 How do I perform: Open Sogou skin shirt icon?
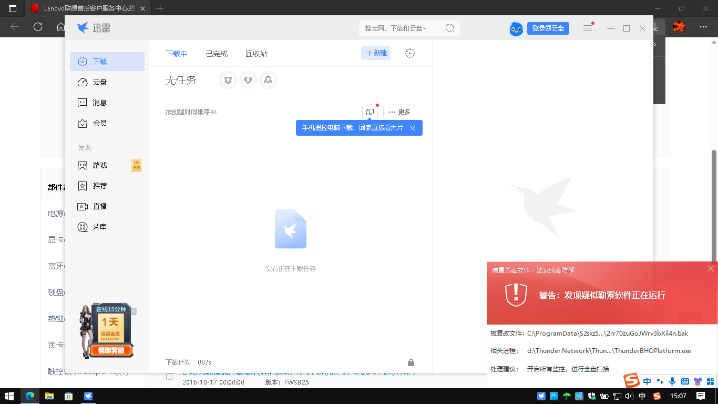(x=698, y=381)
